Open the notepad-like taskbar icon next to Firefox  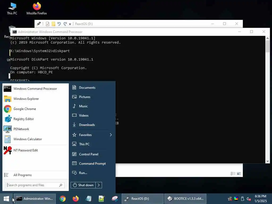pos(88,199)
